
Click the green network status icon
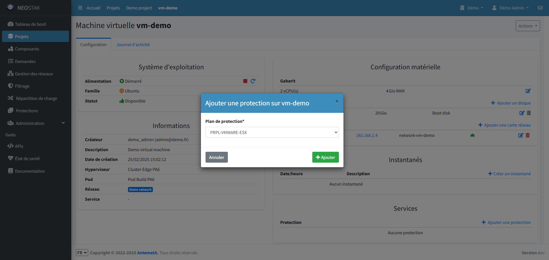coord(472,135)
